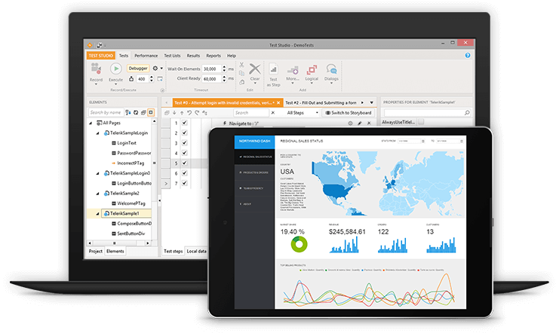
Task: Click Switch to Storyboard button
Action: click(349, 113)
